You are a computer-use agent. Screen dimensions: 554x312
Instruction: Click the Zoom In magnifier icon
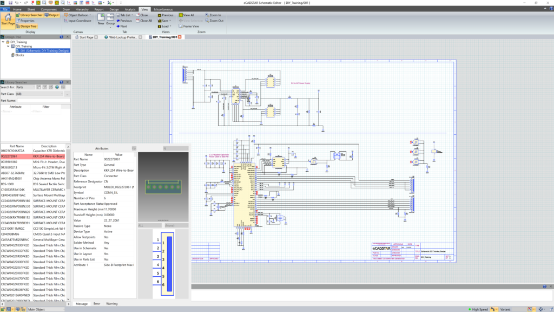click(x=207, y=15)
